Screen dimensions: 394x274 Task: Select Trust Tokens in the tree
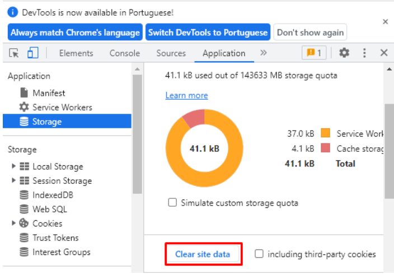click(67, 238)
